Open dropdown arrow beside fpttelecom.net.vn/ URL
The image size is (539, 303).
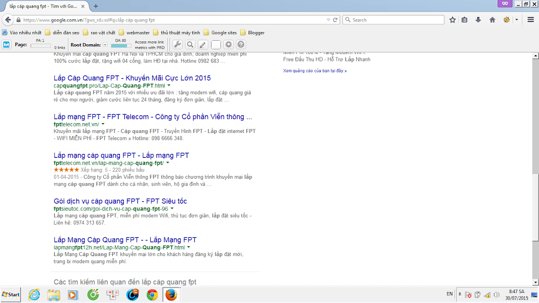click(x=103, y=124)
